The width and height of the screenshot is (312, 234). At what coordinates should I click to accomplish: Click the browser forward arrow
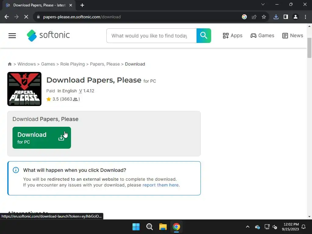16,17
